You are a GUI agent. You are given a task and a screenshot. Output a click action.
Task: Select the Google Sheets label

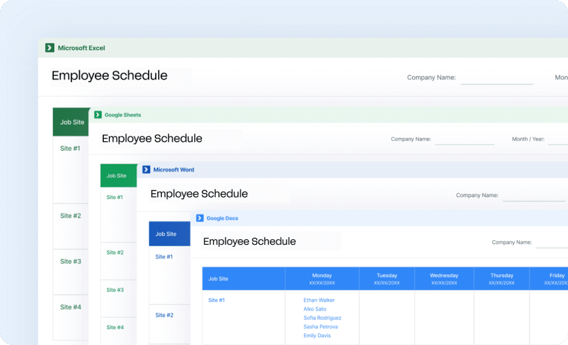point(123,115)
